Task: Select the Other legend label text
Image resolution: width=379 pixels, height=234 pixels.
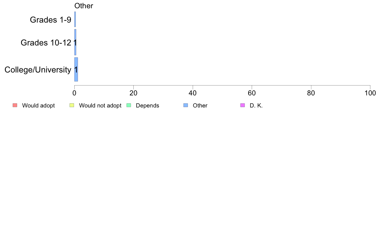Action: 200,106
